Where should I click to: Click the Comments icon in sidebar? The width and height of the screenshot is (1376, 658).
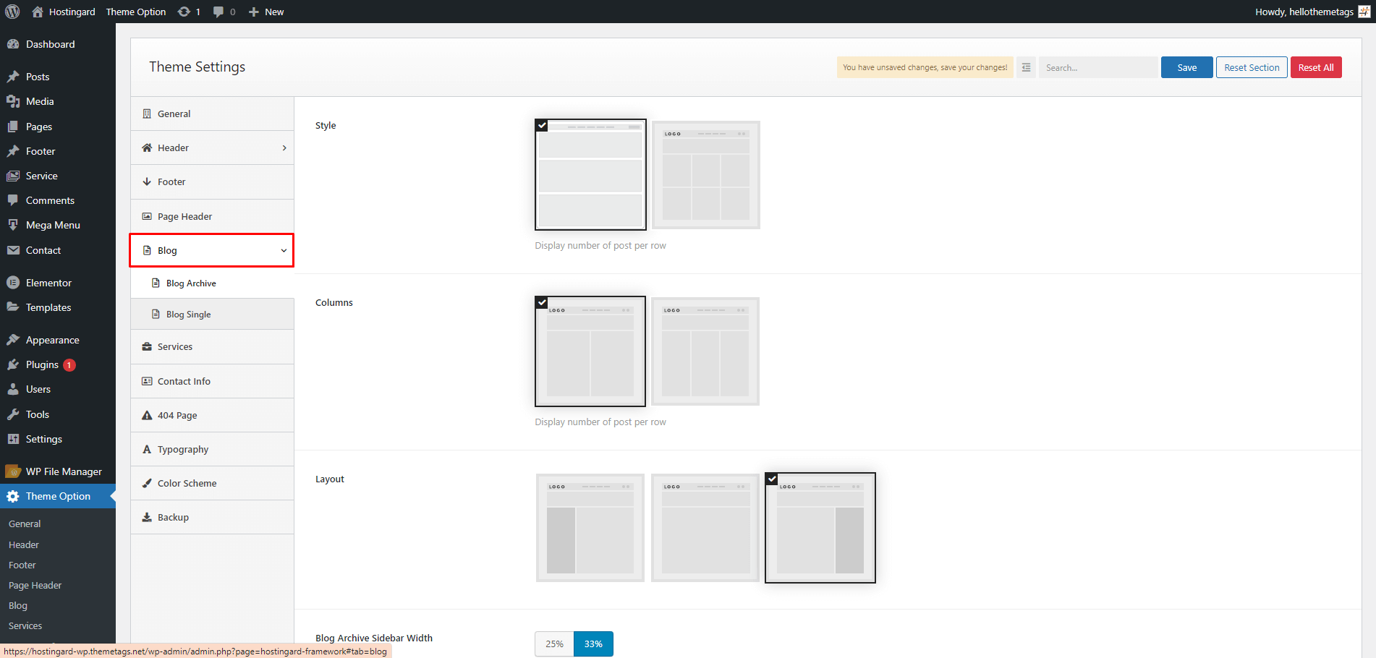click(x=13, y=200)
